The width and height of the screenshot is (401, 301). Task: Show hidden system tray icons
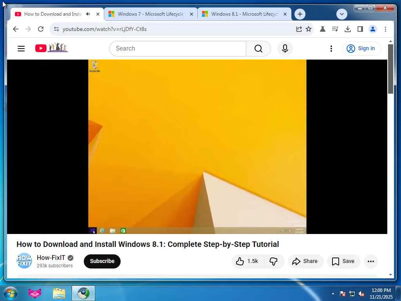333,294
